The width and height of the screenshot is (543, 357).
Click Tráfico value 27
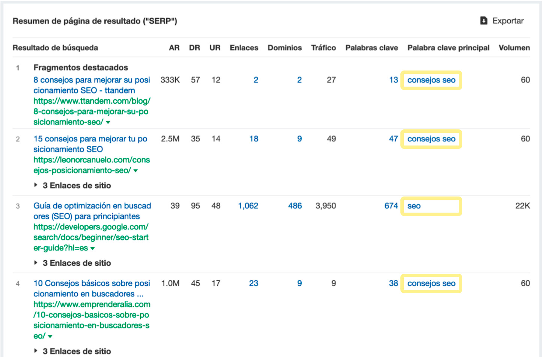[x=331, y=80]
